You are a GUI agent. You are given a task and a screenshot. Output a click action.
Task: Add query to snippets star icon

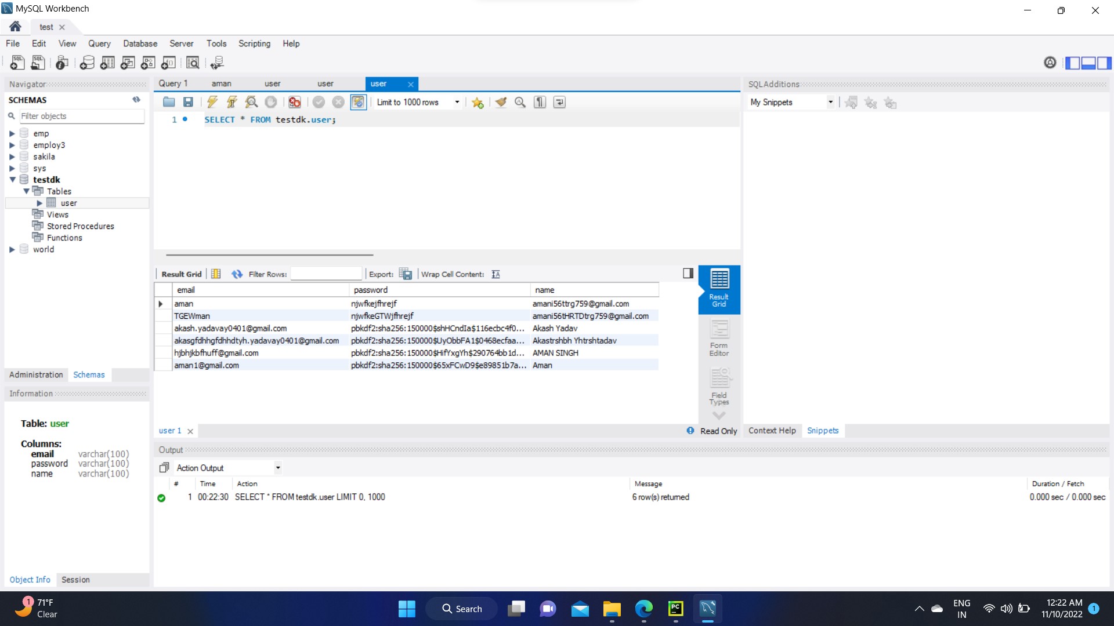pos(478,103)
